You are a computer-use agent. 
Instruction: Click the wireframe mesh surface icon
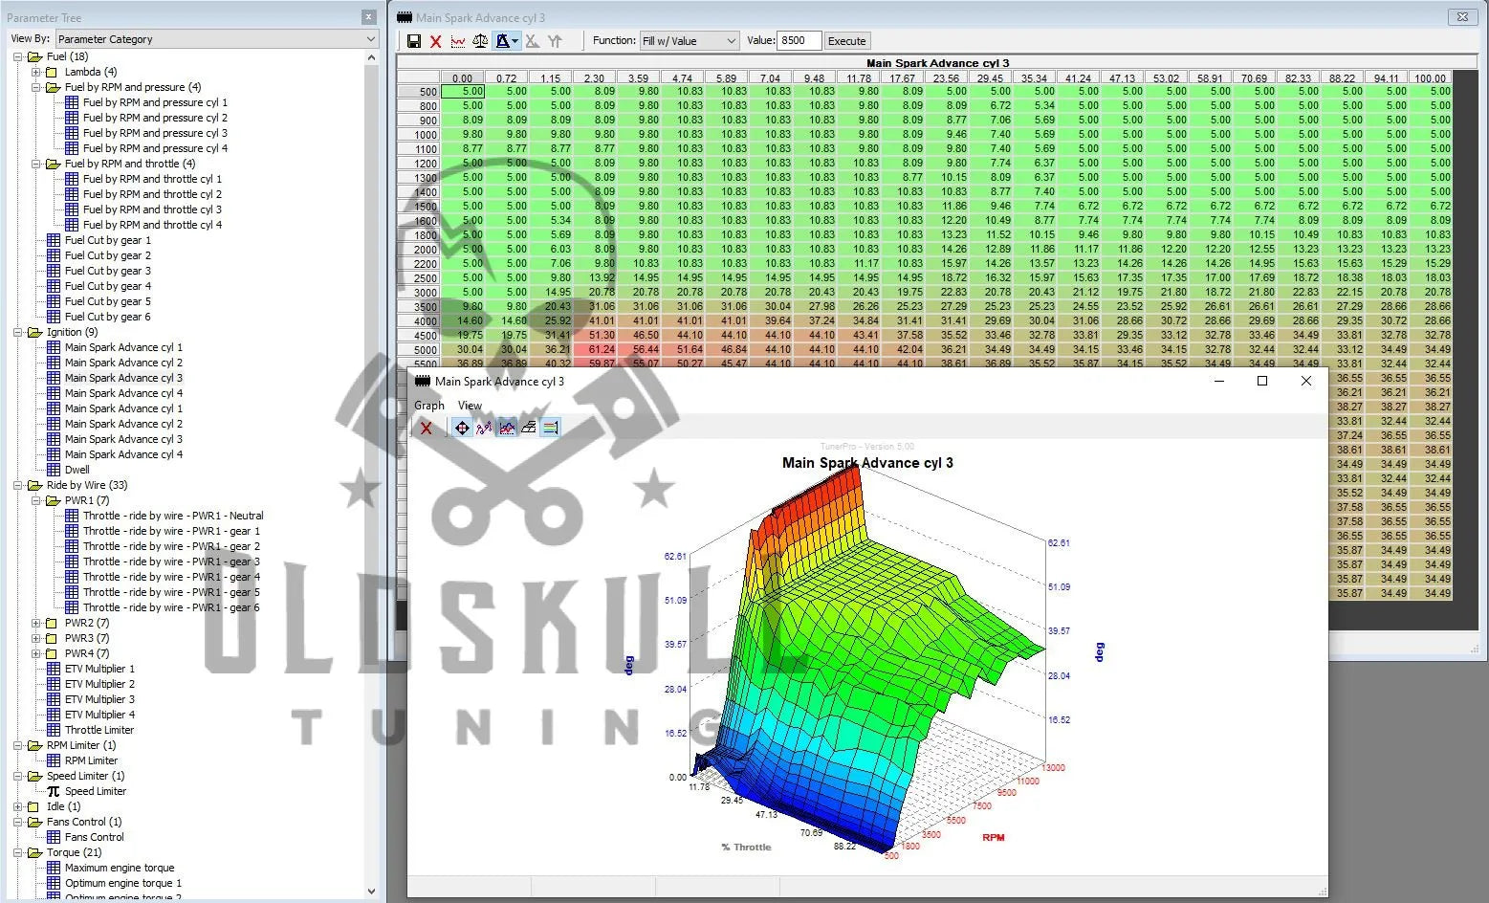coord(529,429)
